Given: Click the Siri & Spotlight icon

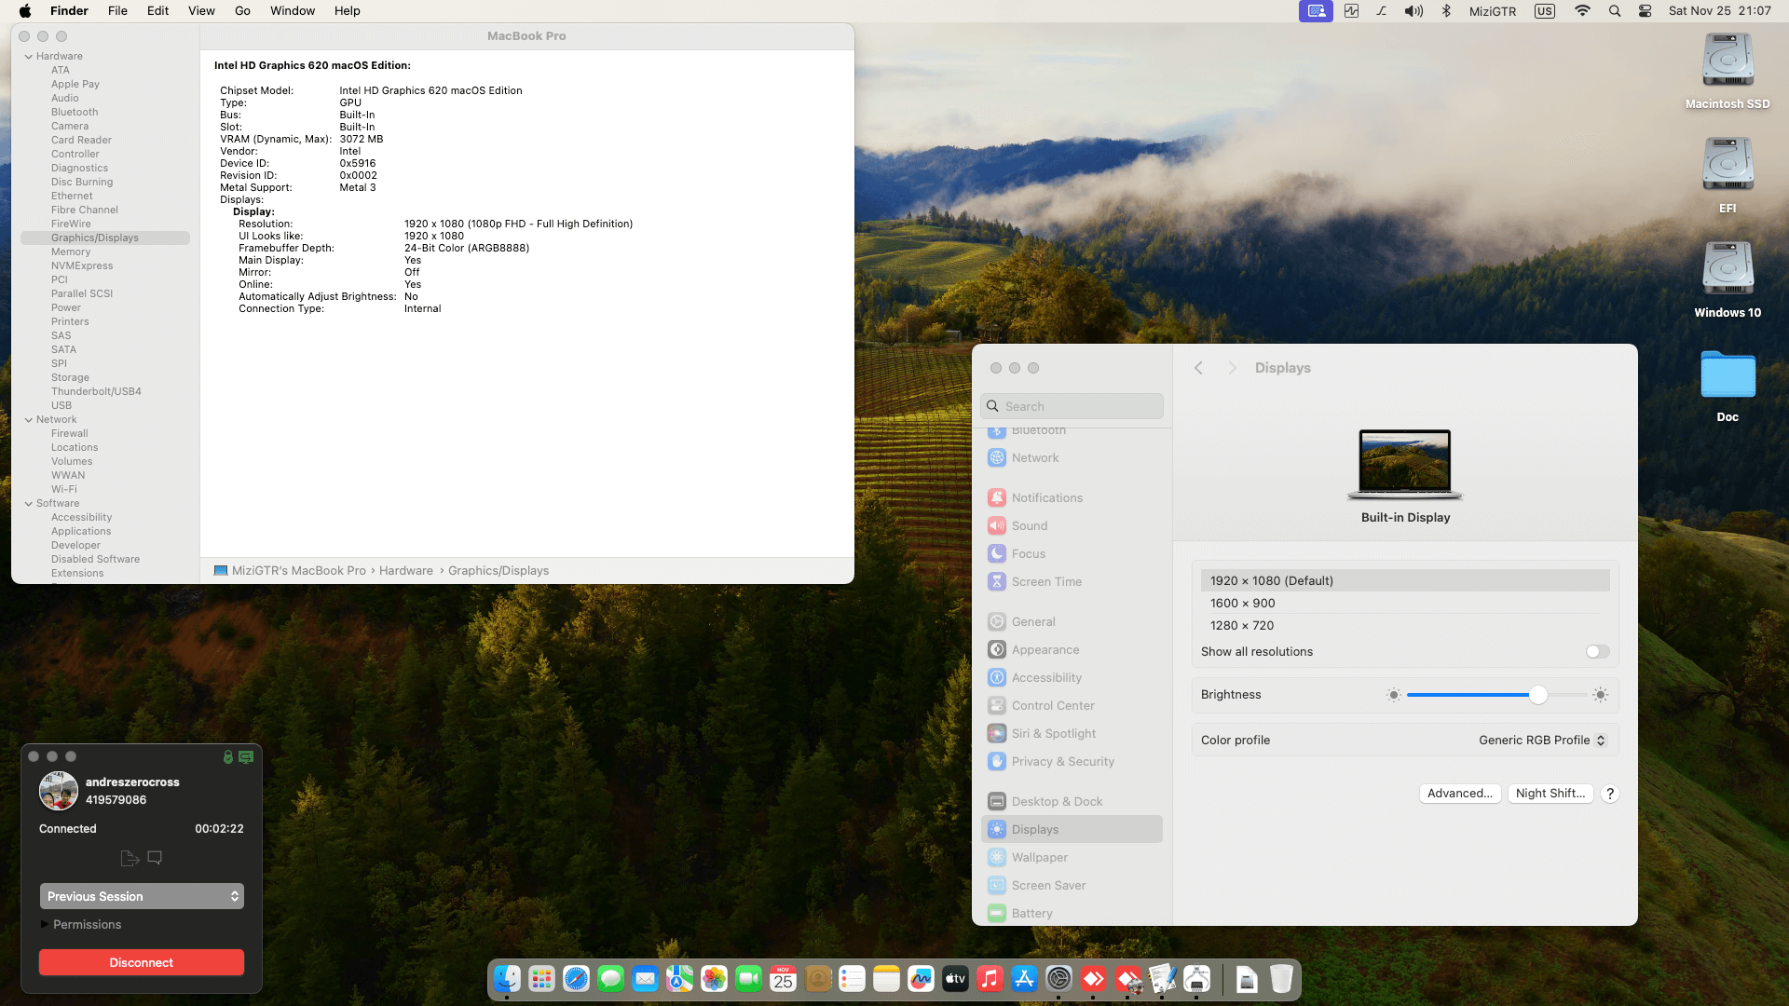Looking at the screenshot, I should (x=997, y=733).
